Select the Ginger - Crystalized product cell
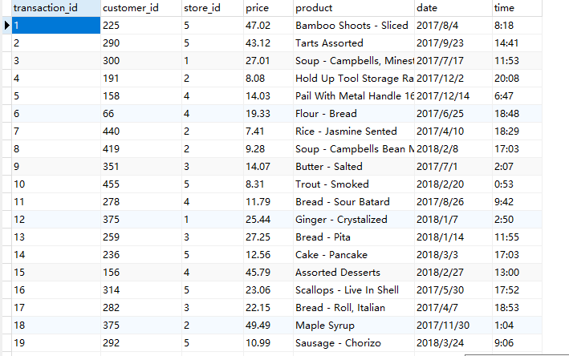Screen dimensions: 569x356 354,220
